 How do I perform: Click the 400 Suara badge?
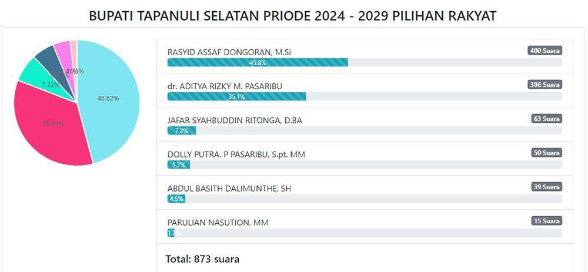coord(545,51)
